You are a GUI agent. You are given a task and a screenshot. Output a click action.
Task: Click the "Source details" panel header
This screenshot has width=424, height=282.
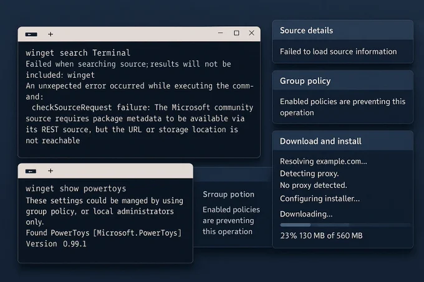point(342,31)
